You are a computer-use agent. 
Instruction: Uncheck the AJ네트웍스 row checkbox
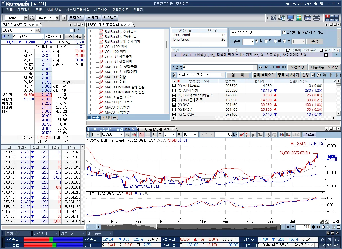174,86
